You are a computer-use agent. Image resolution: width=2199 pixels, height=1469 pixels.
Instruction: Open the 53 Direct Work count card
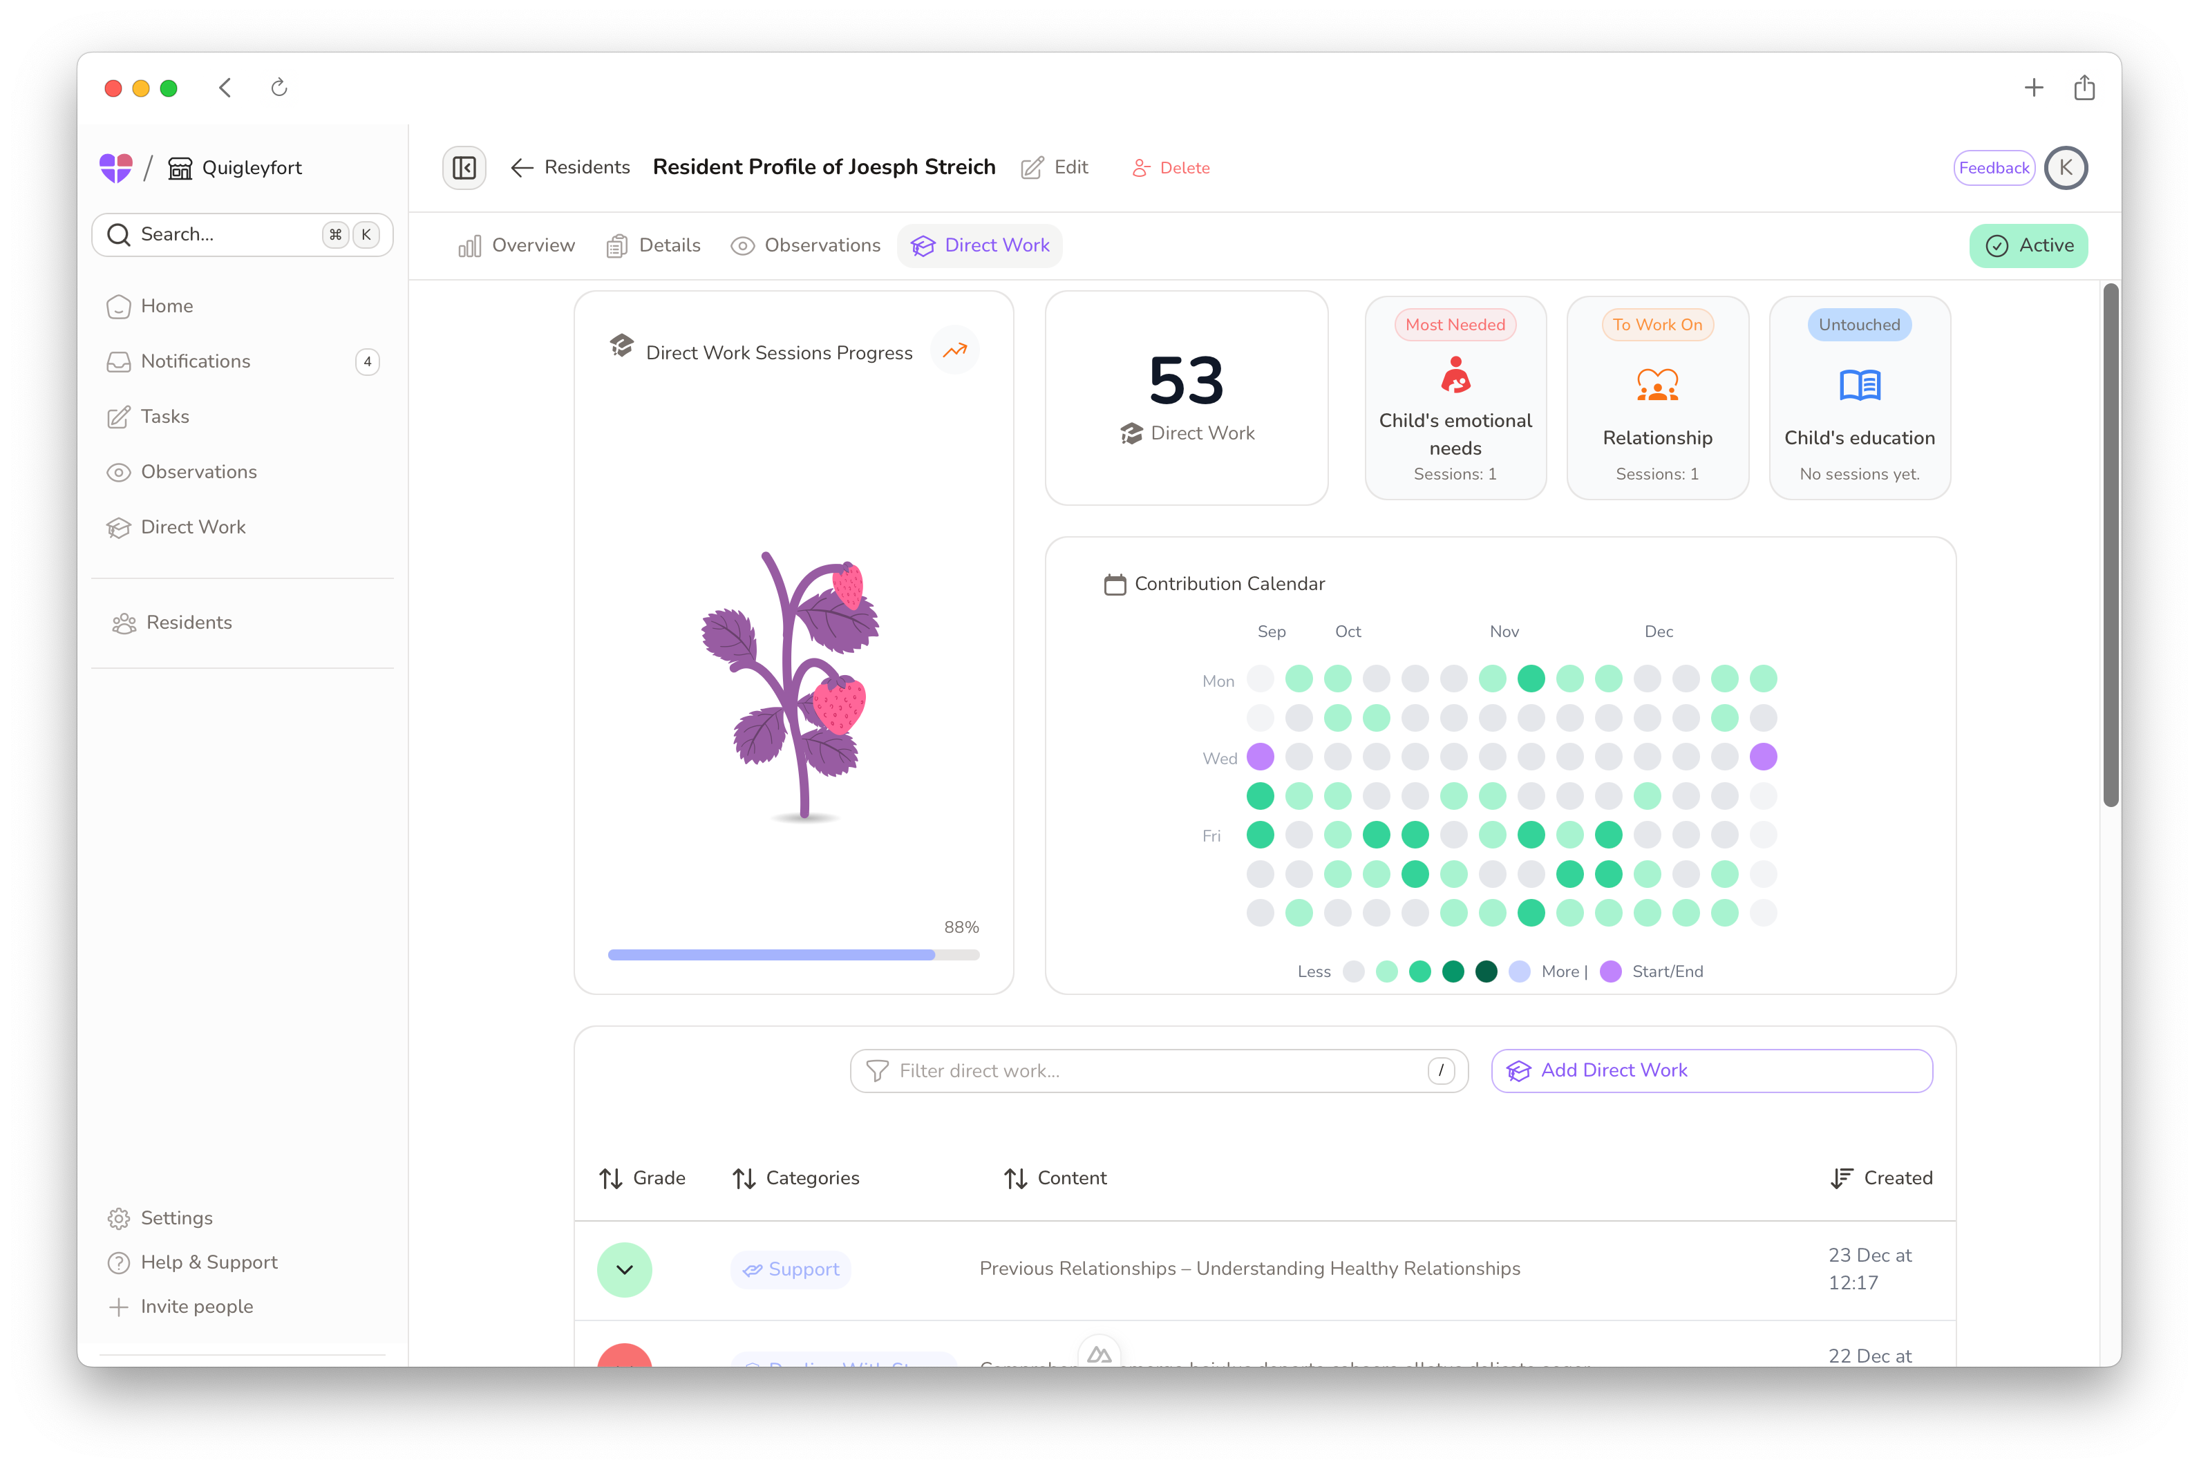(1186, 398)
